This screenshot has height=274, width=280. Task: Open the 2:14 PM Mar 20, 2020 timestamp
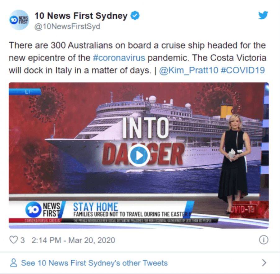coord(73,240)
